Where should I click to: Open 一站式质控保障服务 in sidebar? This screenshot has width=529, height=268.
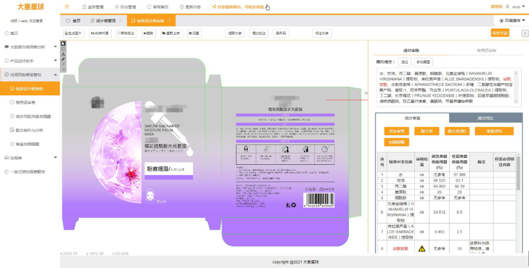(30, 171)
